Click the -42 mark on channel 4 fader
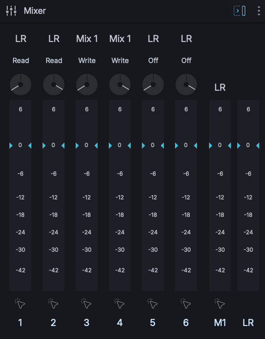 pyautogui.click(x=120, y=270)
